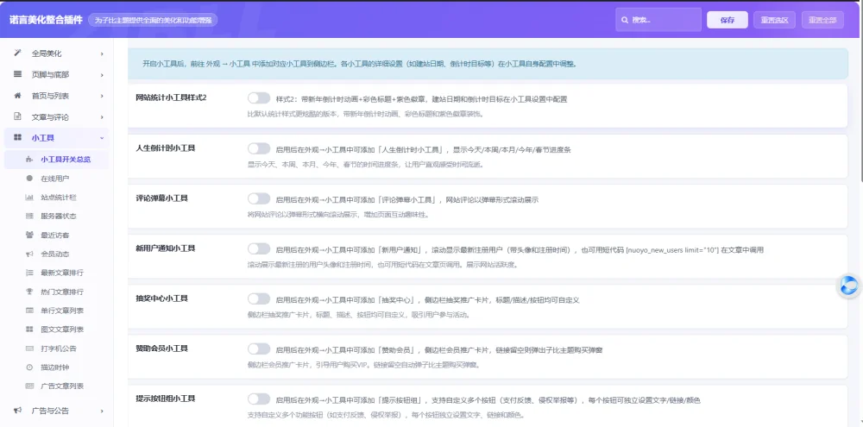863x427 pixels.
Task: Toggle the 抽奖中心小工具 switch
Action: tap(259, 298)
